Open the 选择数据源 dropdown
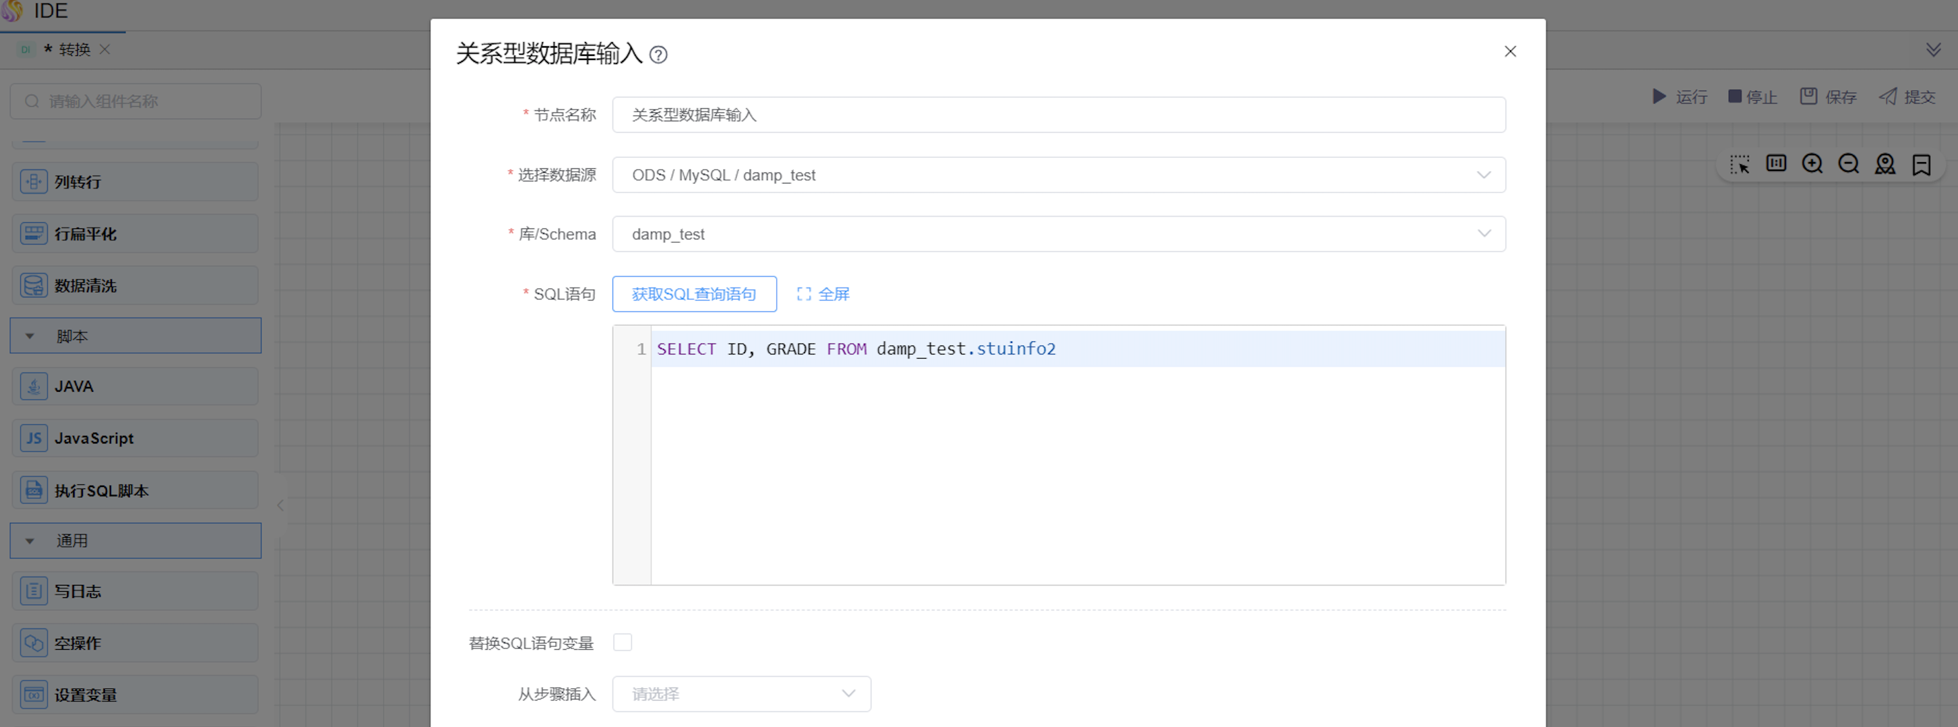 tap(1058, 175)
